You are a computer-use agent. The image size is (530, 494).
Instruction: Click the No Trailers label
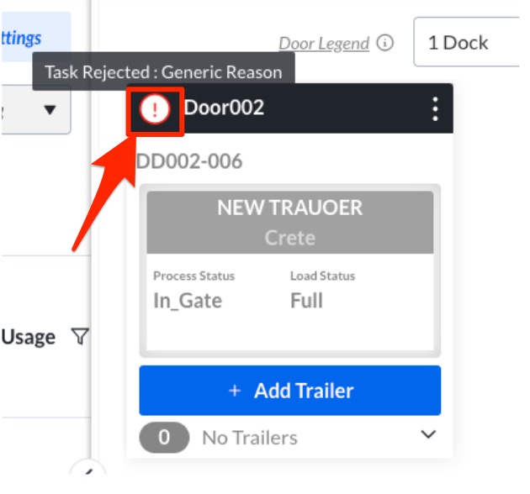pyautogui.click(x=250, y=438)
